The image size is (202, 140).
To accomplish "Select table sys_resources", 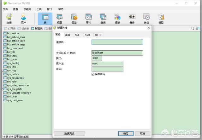I will (x=14, y=78).
